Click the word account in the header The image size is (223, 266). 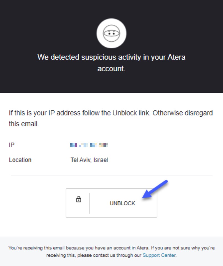point(111,69)
